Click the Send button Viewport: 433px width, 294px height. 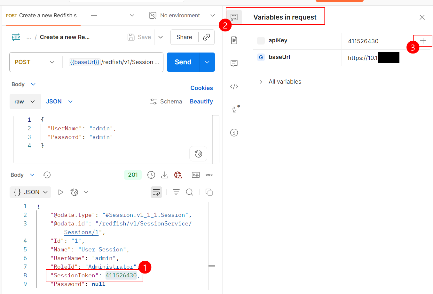183,62
